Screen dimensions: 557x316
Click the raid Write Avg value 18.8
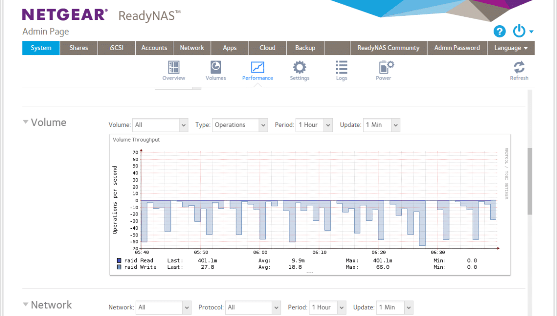(295, 267)
